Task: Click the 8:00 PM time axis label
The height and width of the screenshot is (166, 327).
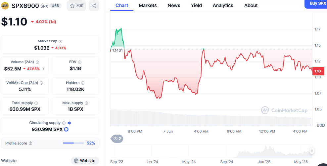Action: (135, 131)
